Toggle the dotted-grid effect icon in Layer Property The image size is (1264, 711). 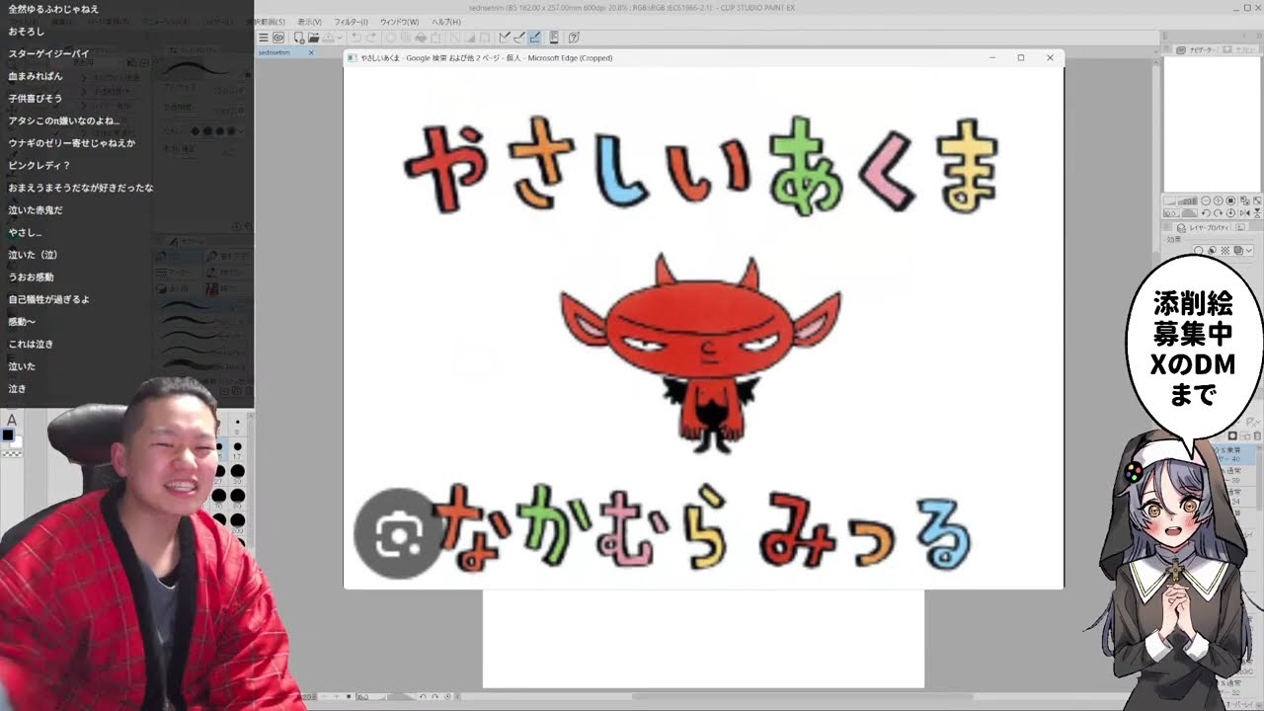pyautogui.click(x=1225, y=251)
